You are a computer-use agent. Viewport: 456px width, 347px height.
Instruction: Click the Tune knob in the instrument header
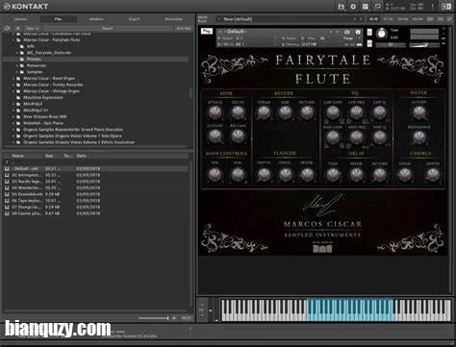click(x=382, y=34)
